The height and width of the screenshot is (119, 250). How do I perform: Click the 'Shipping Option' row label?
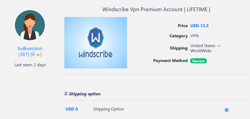108,109
